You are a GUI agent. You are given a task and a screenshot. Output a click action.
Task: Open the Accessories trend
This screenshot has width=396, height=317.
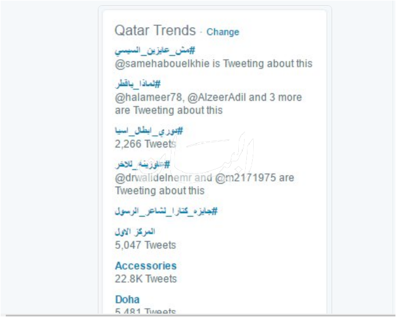146,266
